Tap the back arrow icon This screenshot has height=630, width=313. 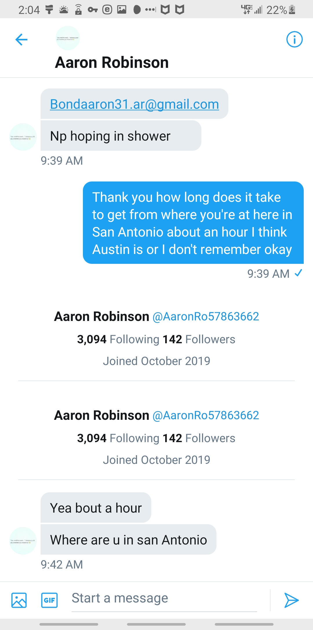[21, 39]
